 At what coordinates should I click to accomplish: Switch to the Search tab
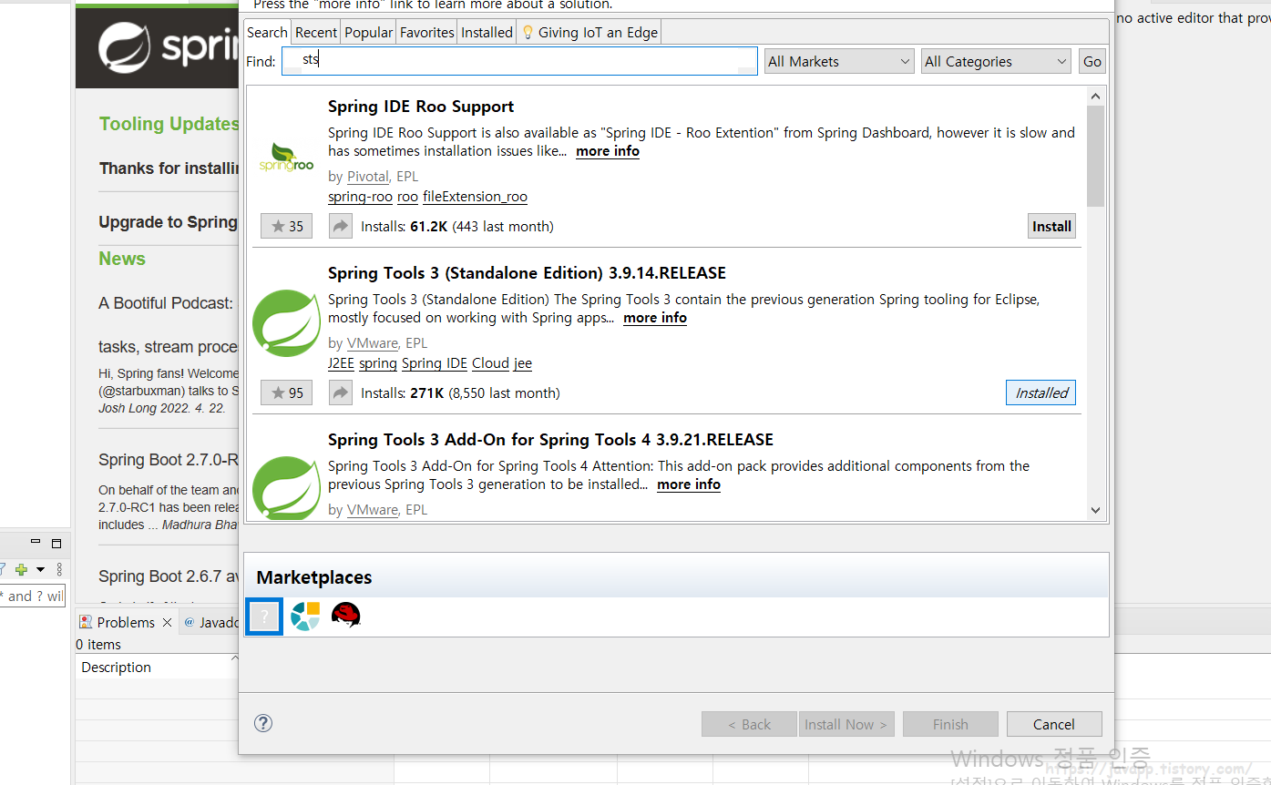[267, 32]
